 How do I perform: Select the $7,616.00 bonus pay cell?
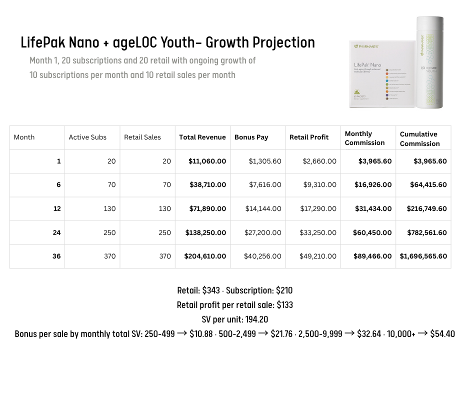point(265,184)
